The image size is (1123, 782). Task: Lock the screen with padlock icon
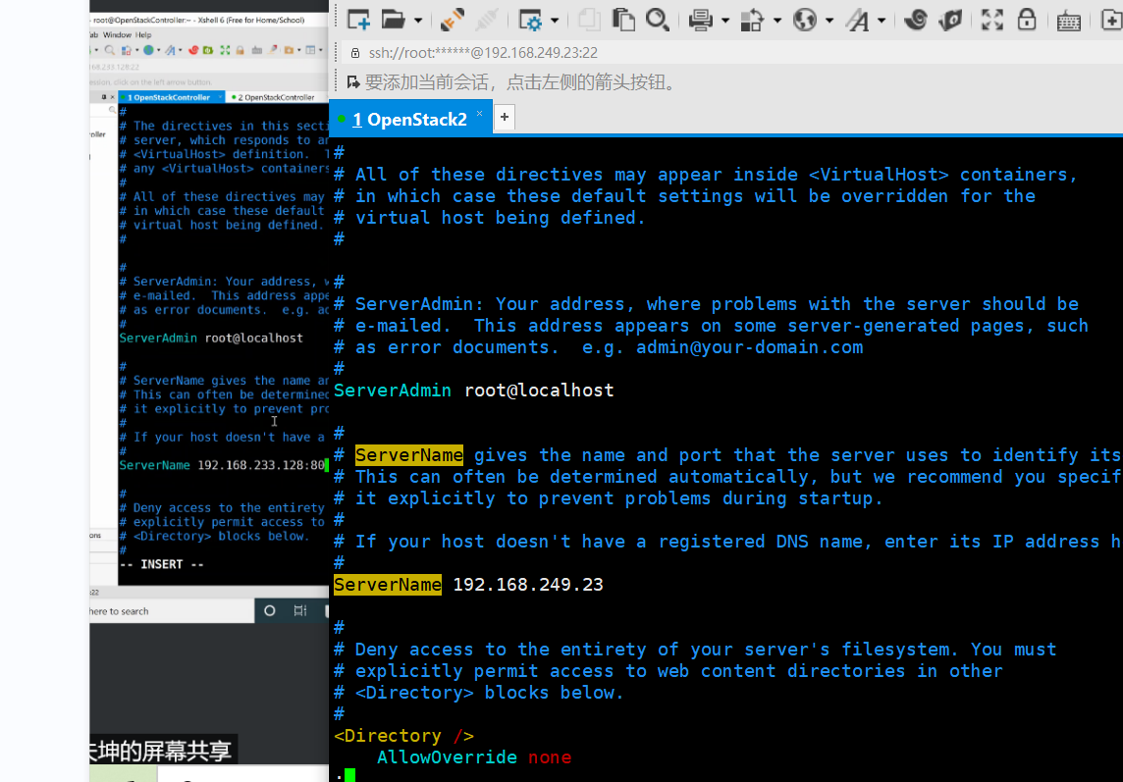coord(1027,20)
